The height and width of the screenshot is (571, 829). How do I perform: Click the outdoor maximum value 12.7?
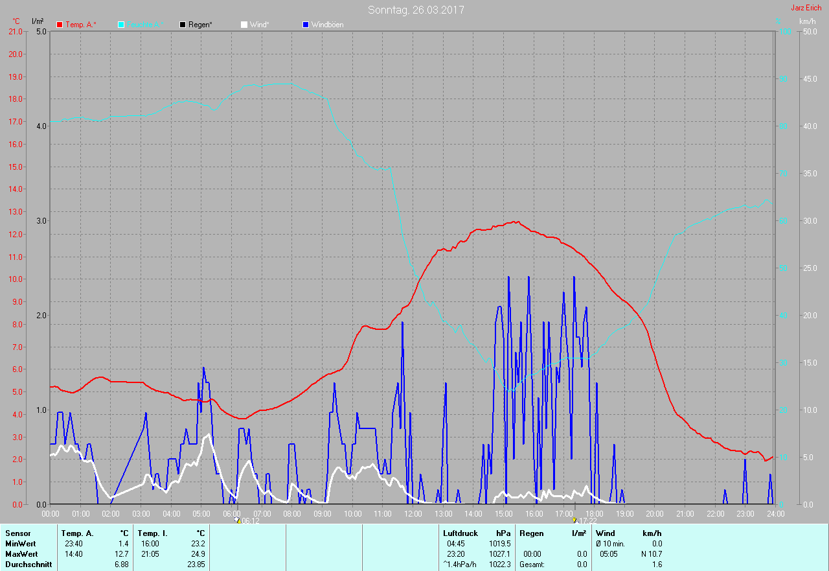121,554
